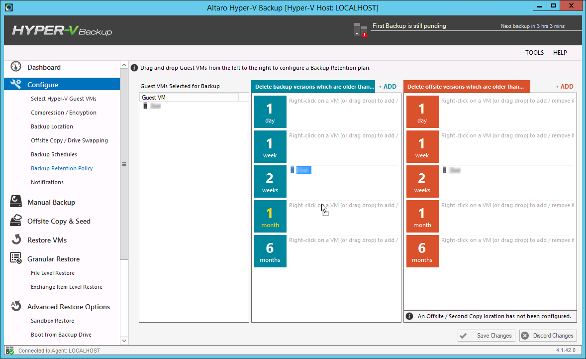Click the agent connection status icon
Image resolution: width=586 pixels, height=359 pixels.
[10, 351]
